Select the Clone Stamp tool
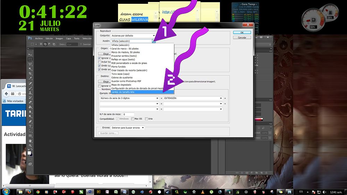The width and height of the screenshot is (347, 195). 30,93
